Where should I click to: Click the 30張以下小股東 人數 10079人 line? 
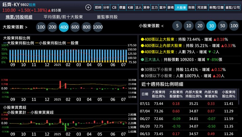[182, 76]
